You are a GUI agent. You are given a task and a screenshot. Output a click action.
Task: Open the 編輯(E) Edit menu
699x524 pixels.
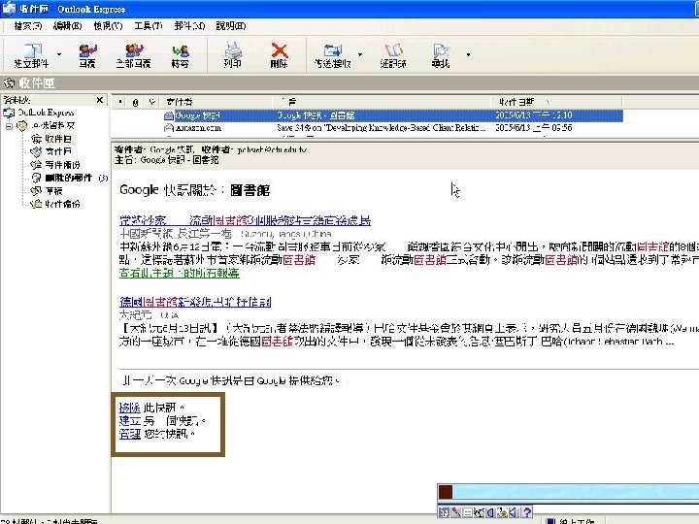(67, 26)
